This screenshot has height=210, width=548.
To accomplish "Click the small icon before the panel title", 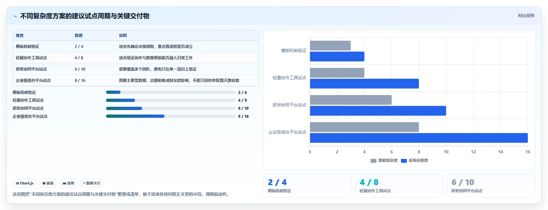I will point(15,16).
